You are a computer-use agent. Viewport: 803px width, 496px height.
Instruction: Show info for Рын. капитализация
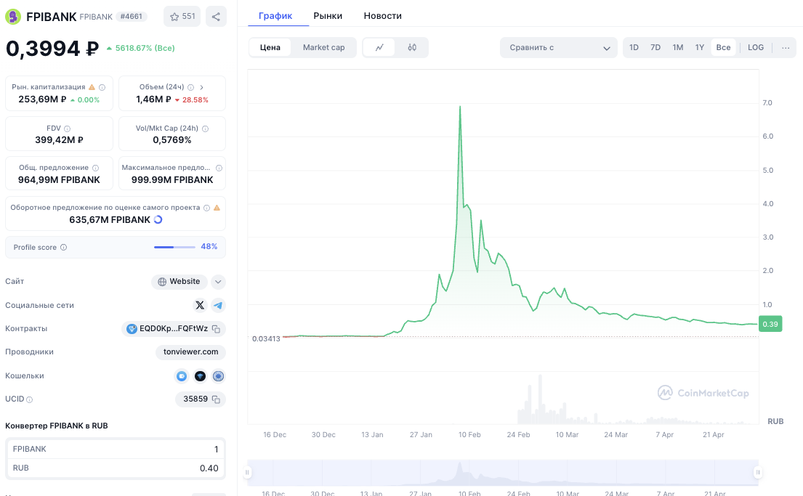point(102,87)
